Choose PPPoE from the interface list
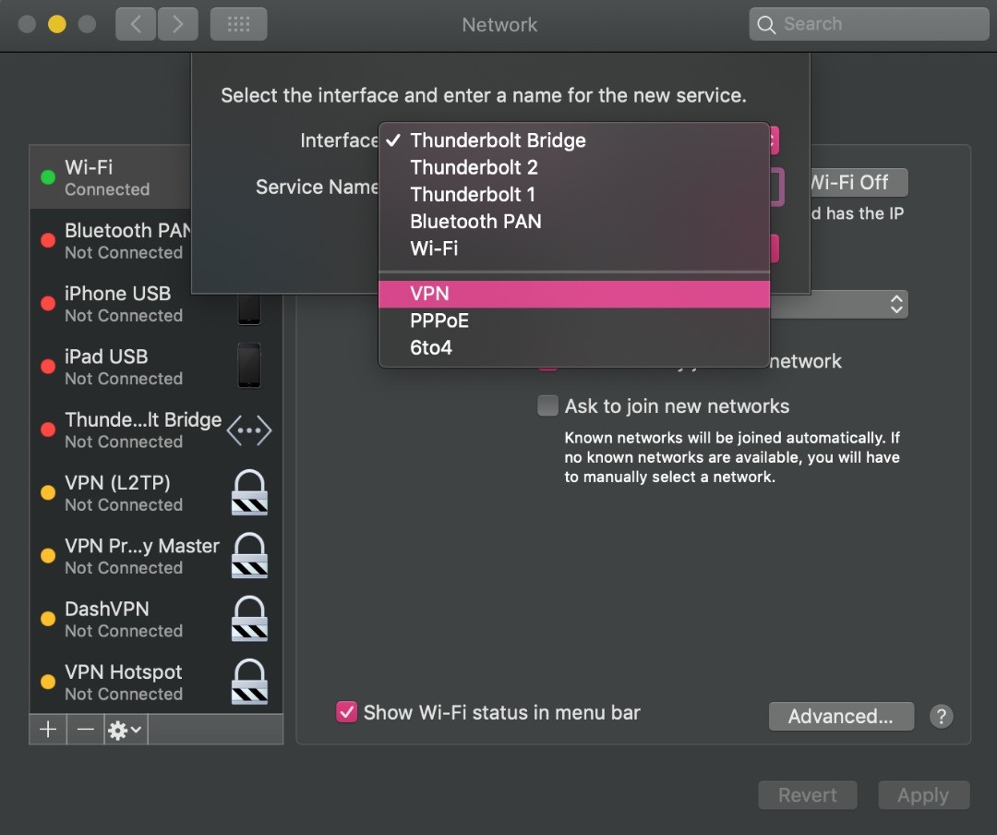This screenshot has height=835, width=997. [439, 321]
